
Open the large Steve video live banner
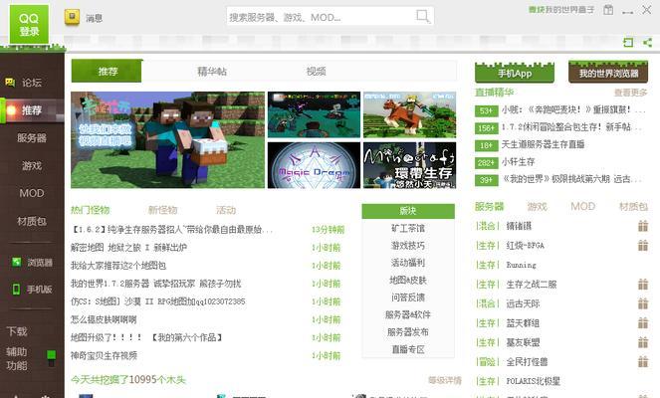[x=168, y=139]
